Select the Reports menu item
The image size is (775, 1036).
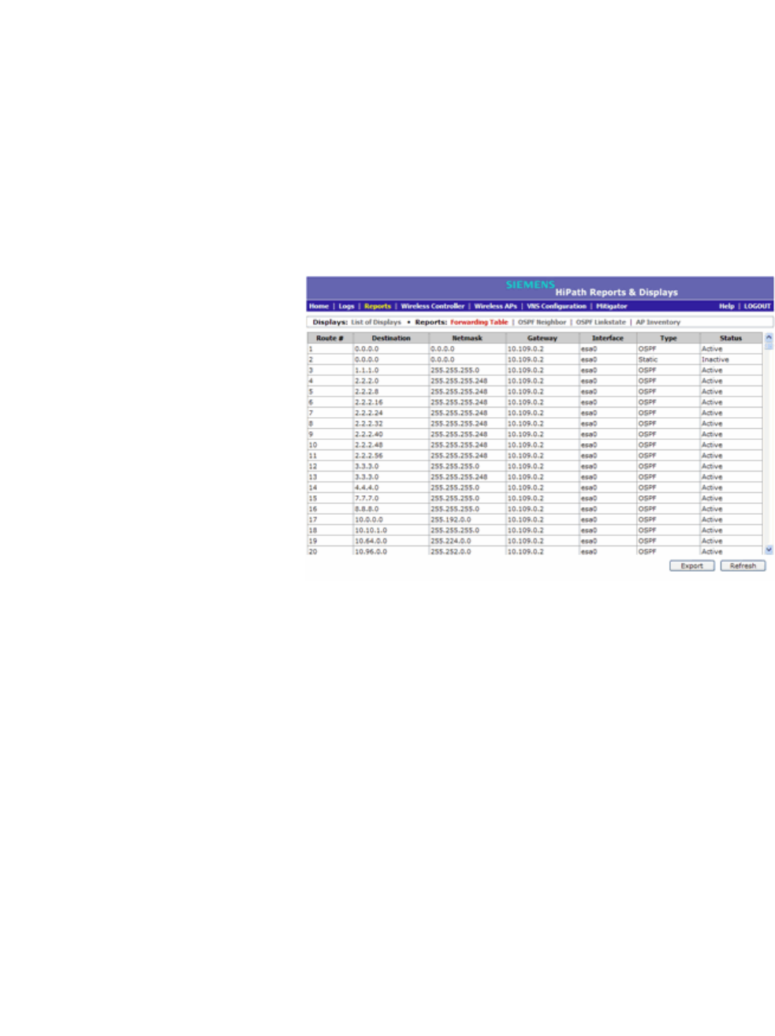pyautogui.click(x=378, y=306)
